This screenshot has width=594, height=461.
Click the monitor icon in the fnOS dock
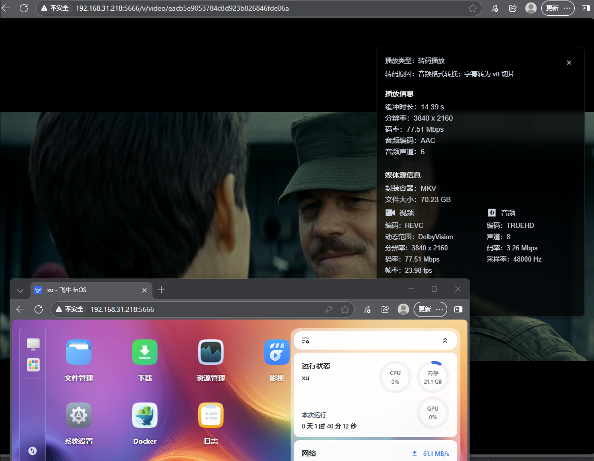coord(33,344)
